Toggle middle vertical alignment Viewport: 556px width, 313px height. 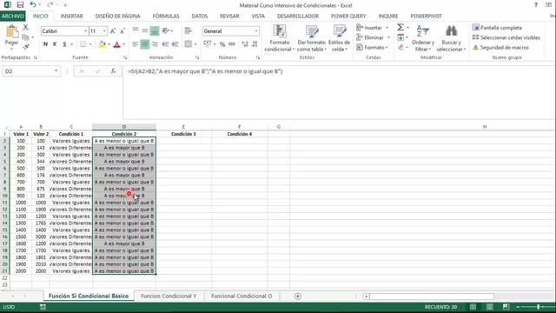(x=145, y=31)
